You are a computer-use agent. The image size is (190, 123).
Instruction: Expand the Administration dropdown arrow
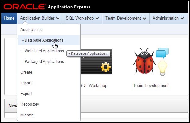(x=182, y=18)
